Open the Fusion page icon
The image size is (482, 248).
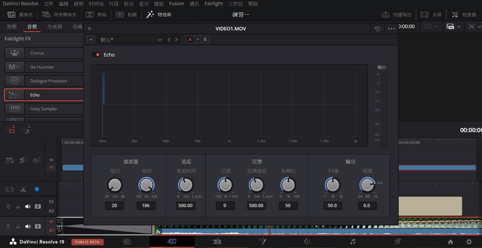pyautogui.click(x=263, y=242)
